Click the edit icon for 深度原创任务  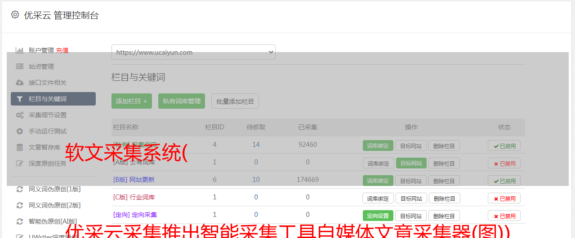pos(19,163)
